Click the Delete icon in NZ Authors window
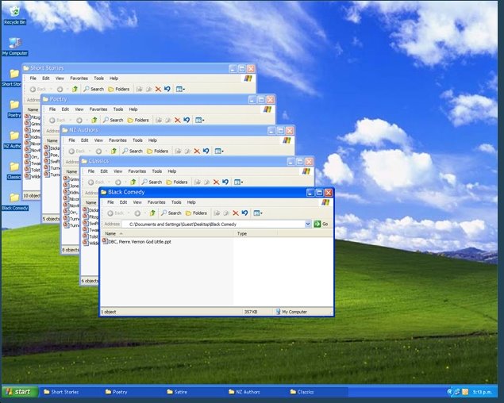 (x=197, y=151)
